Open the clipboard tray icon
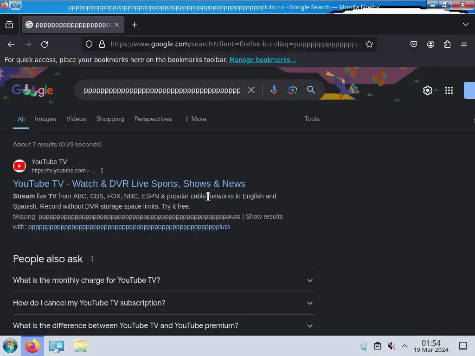 tap(378, 346)
